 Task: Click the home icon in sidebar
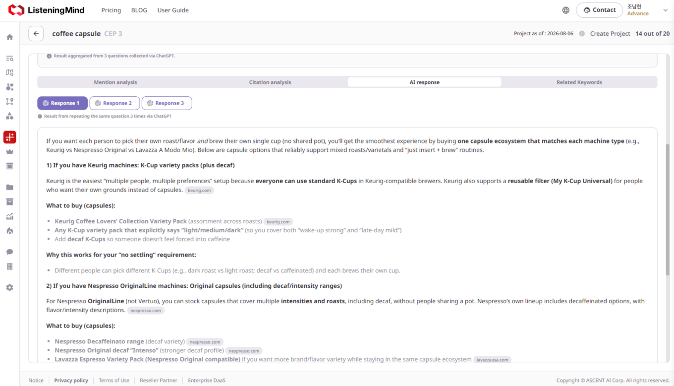click(x=9, y=37)
